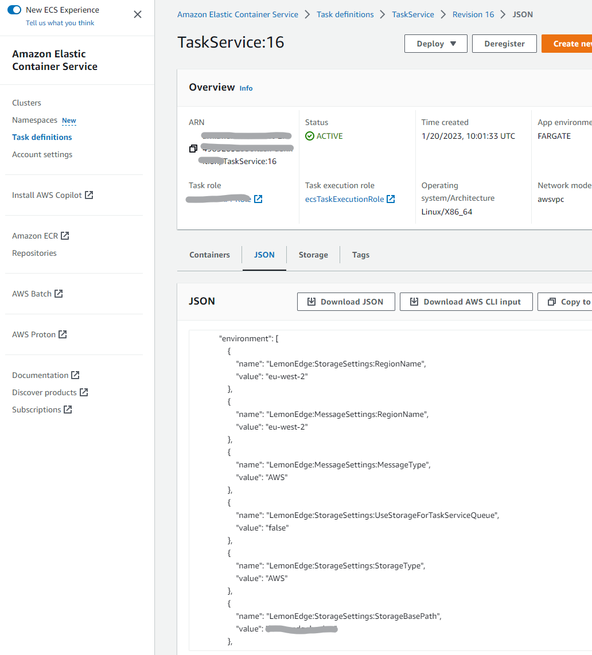The height and width of the screenshot is (655, 592).
Task: Go to Revision 16 breadcrumb
Action: tap(473, 14)
